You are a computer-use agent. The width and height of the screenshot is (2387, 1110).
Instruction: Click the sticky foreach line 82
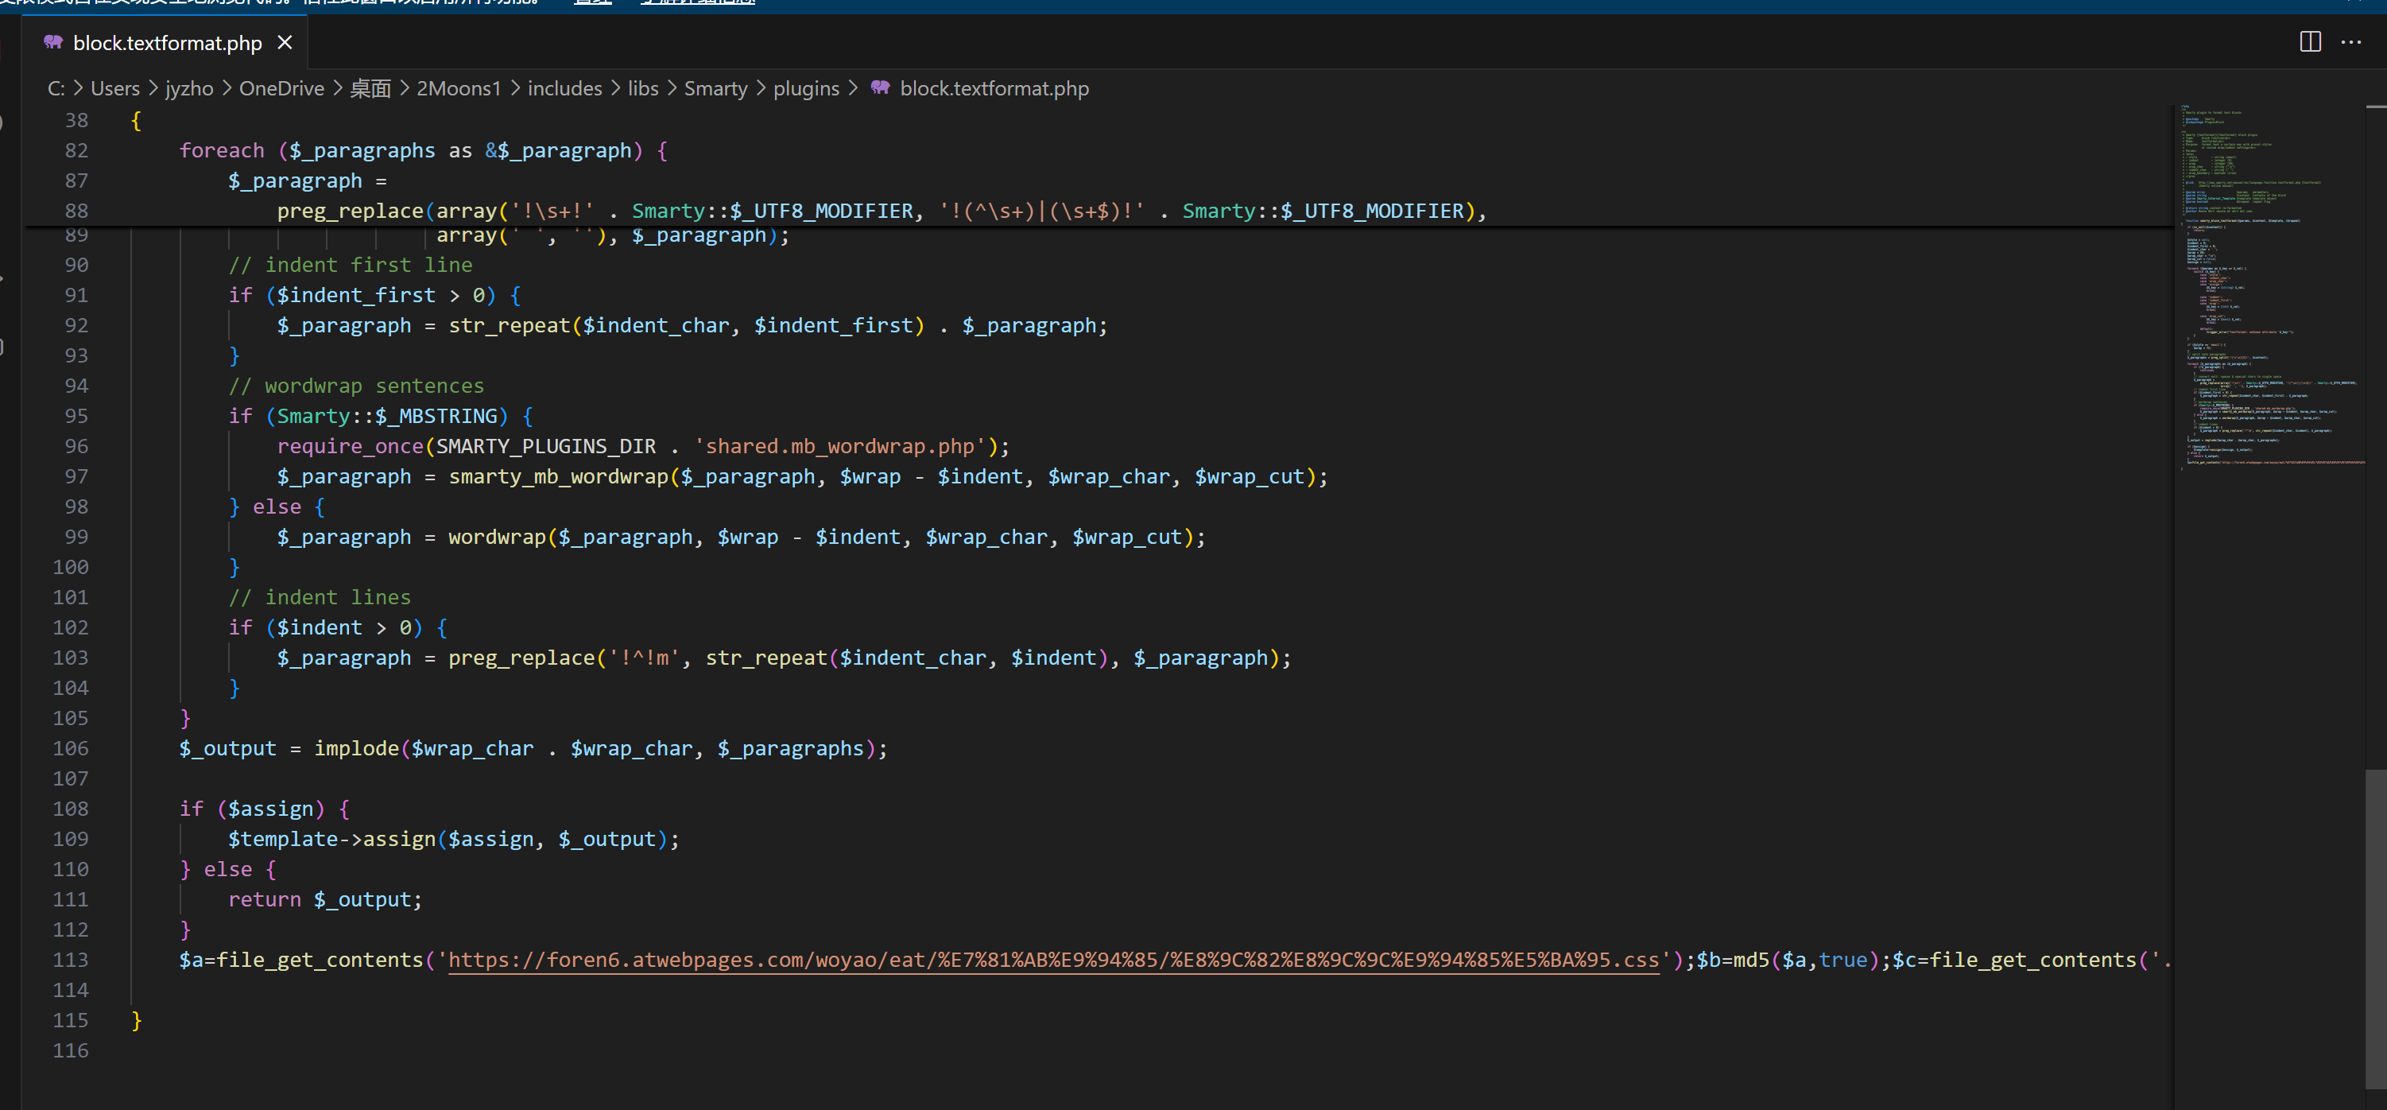tap(424, 150)
